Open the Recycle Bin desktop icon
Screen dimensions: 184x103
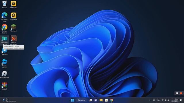(5, 5)
